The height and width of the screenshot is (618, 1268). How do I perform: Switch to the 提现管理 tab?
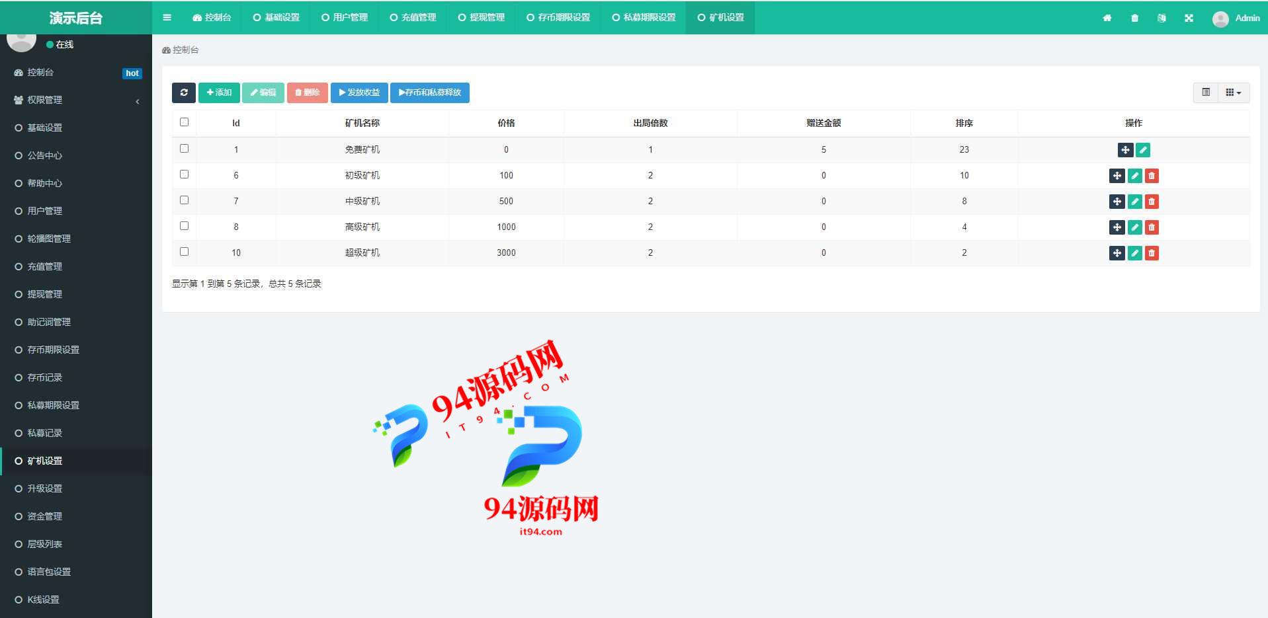(481, 17)
